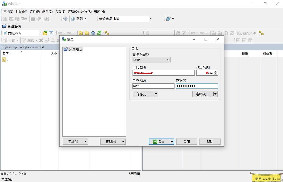Open the 会话 menu
The height and width of the screenshot is (182, 283).
pyautogui.click(x=60, y=11)
